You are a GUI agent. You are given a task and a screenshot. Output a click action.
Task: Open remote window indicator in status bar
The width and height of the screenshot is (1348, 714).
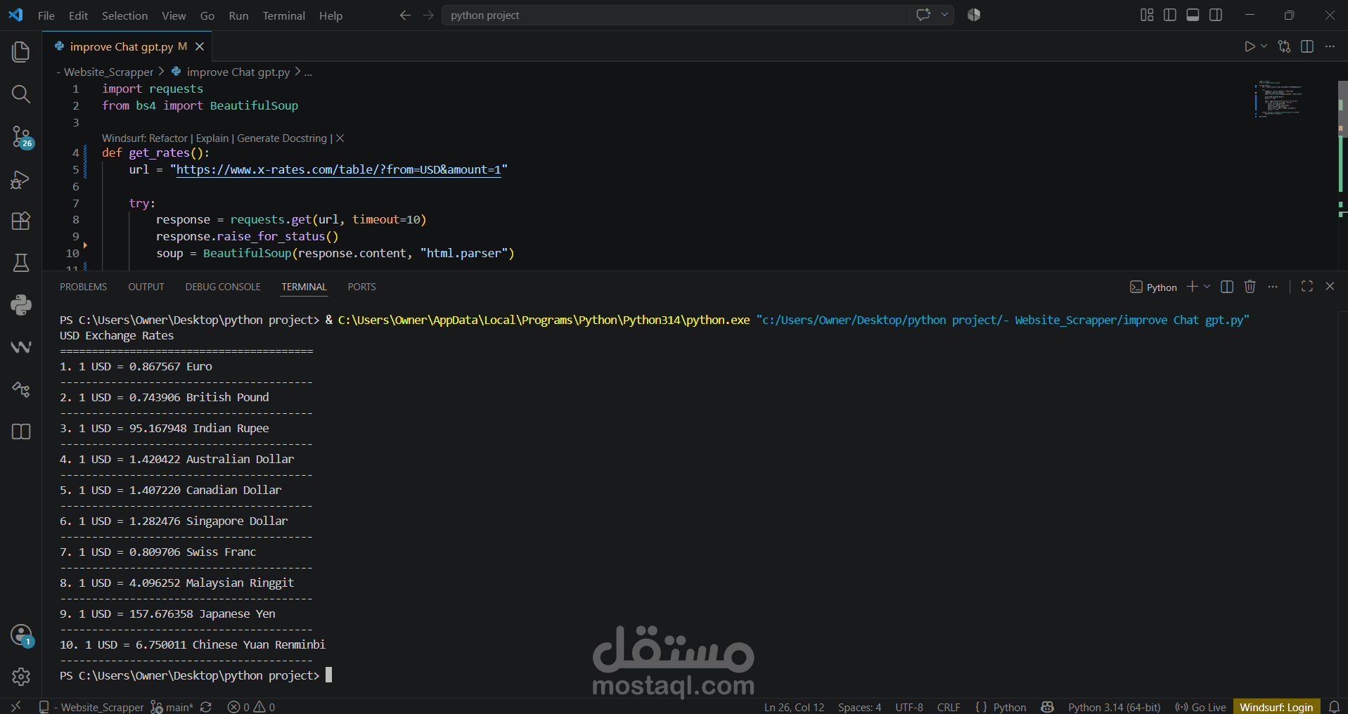coord(16,706)
